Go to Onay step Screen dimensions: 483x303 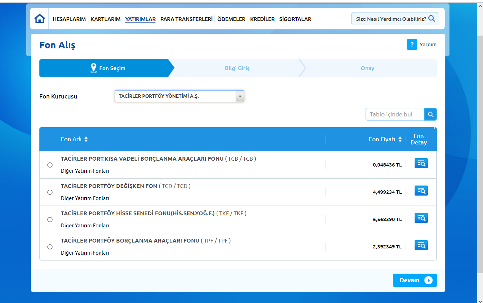pos(368,68)
